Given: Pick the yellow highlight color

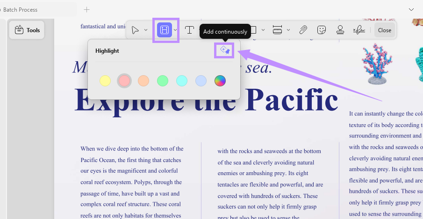Looking at the screenshot, I should pos(105,81).
